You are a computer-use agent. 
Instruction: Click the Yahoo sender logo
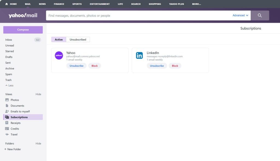(59, 55)
